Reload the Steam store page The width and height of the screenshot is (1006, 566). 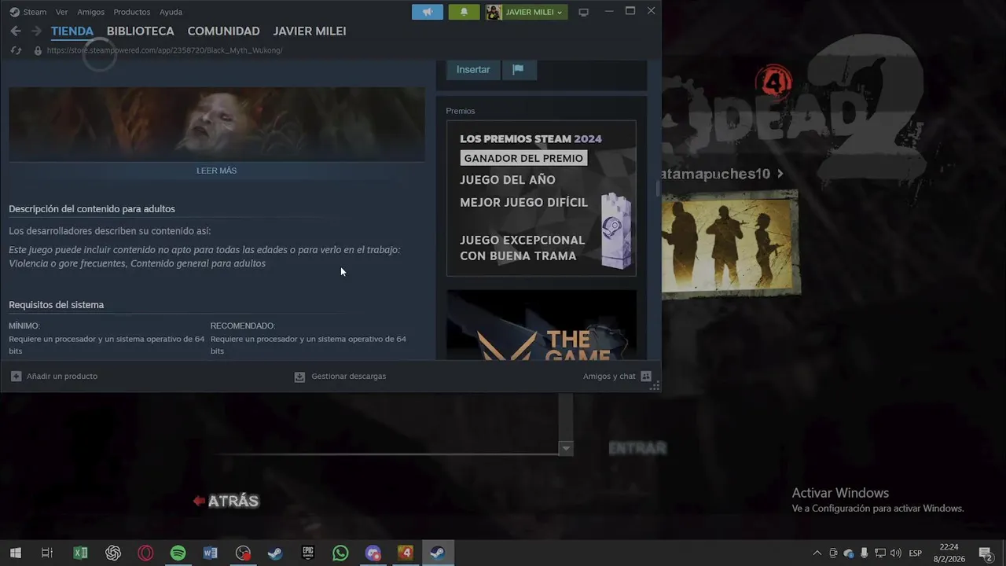point(16,50)
